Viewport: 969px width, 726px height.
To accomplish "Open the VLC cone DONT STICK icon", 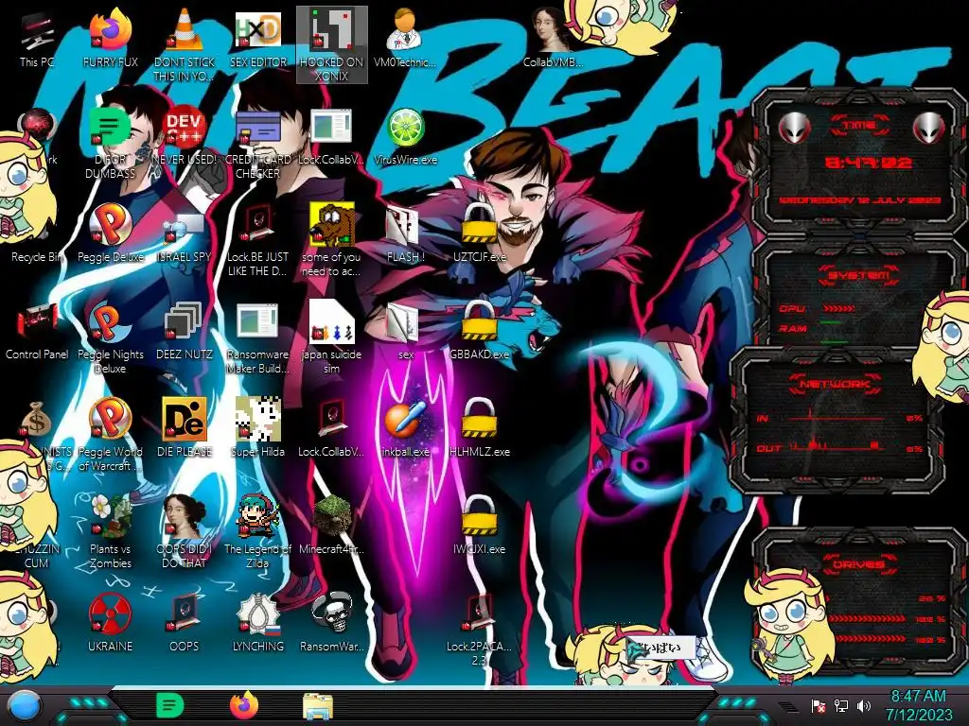I will [x=185, y=45].
